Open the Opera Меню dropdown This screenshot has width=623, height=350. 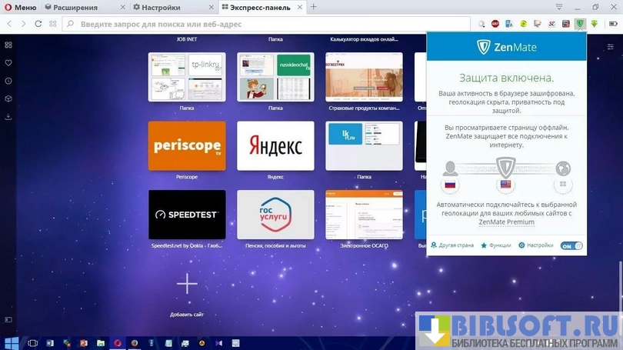click(21, 7)
